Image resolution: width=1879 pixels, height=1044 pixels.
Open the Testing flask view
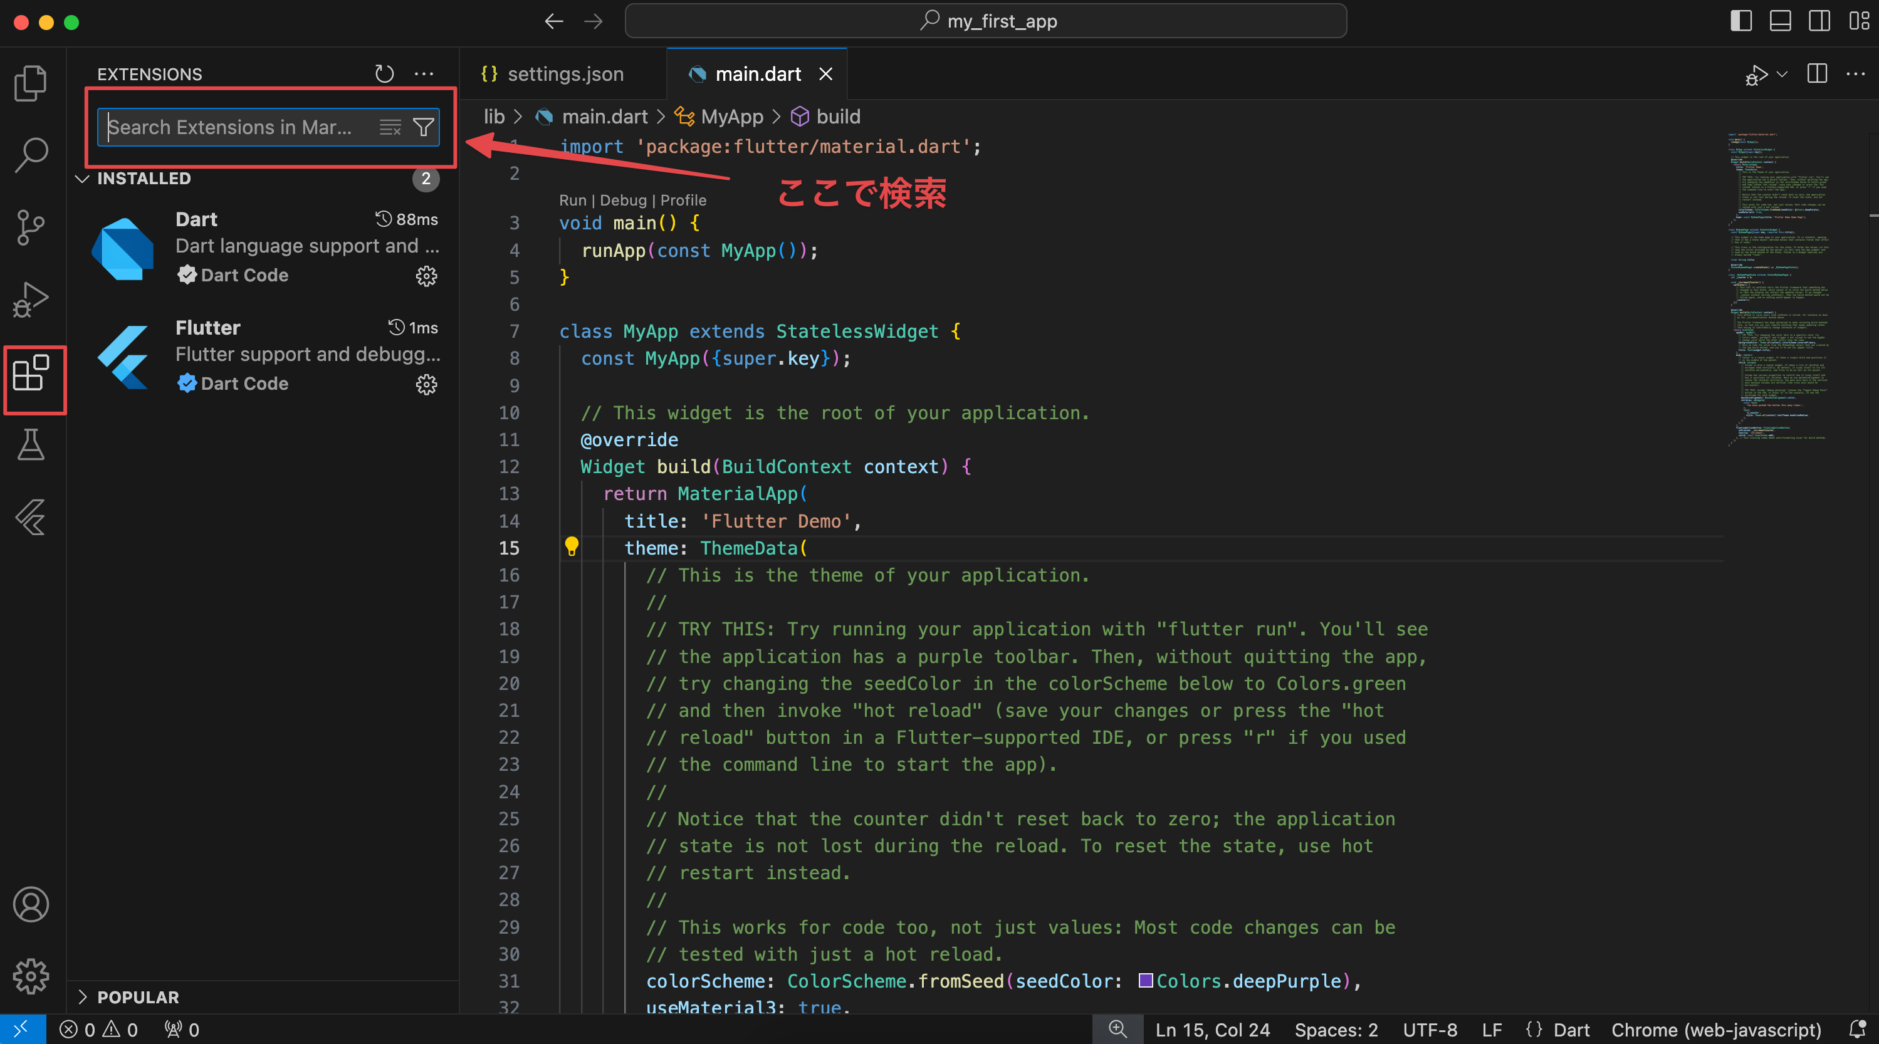(31, 445)
